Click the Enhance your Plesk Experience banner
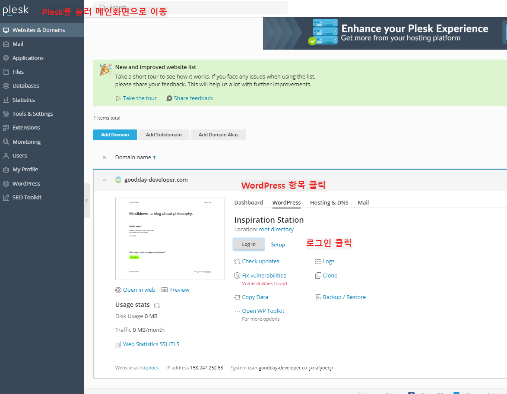Image resolution: width=507 pixels, height=394 pixels. coord(385,33)
